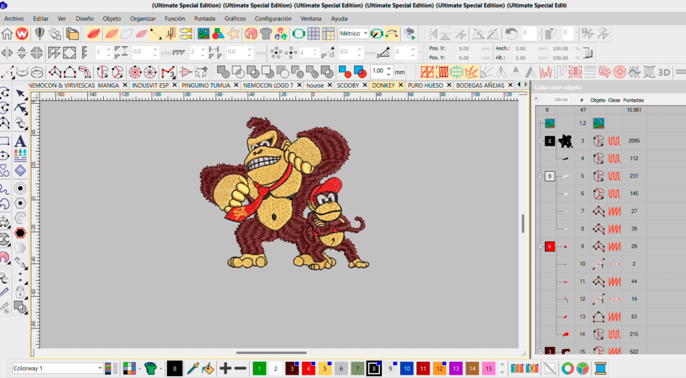Click the hot air balloon icon

41,34
